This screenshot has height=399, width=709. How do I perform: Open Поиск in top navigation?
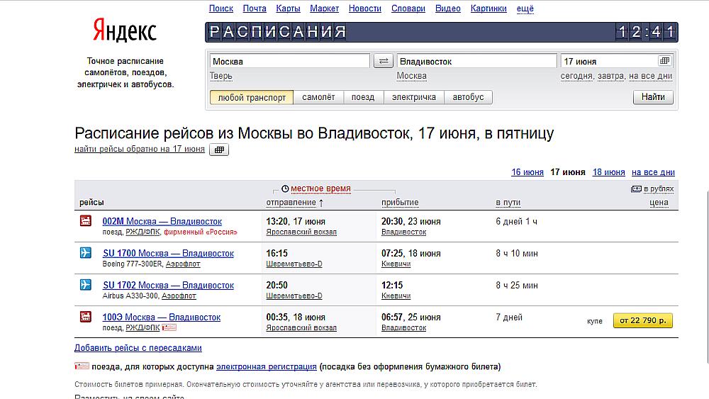[x=221, y=8]
